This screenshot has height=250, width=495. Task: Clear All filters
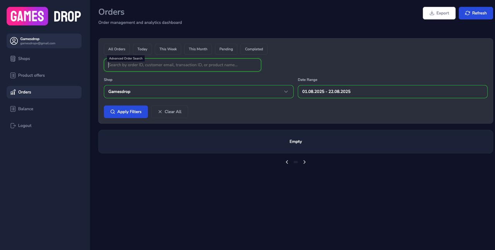(169, 112)
